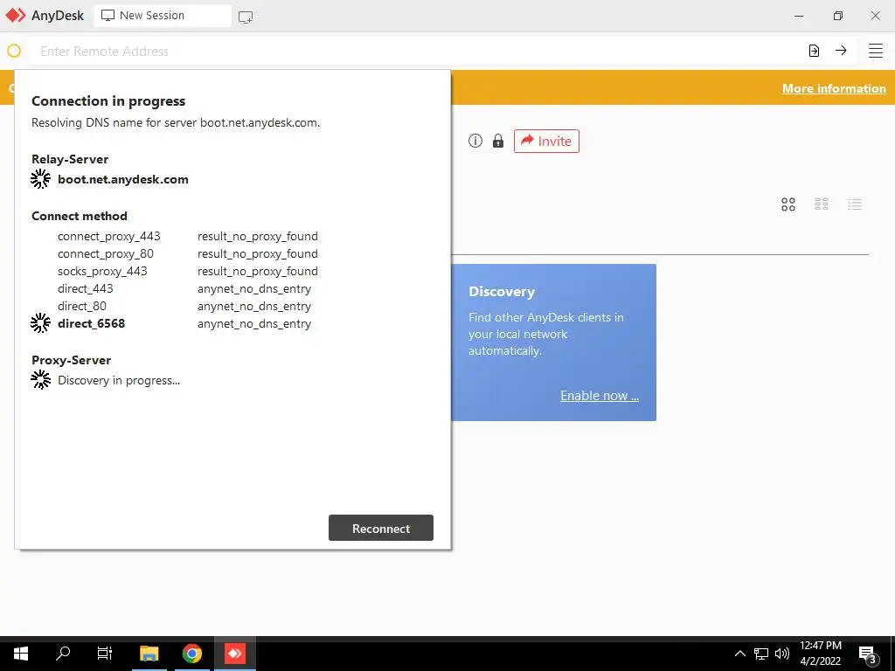Screen dimensions: 895x671
Task: Click the yellow connection status circle
Action: coord(14,51)
